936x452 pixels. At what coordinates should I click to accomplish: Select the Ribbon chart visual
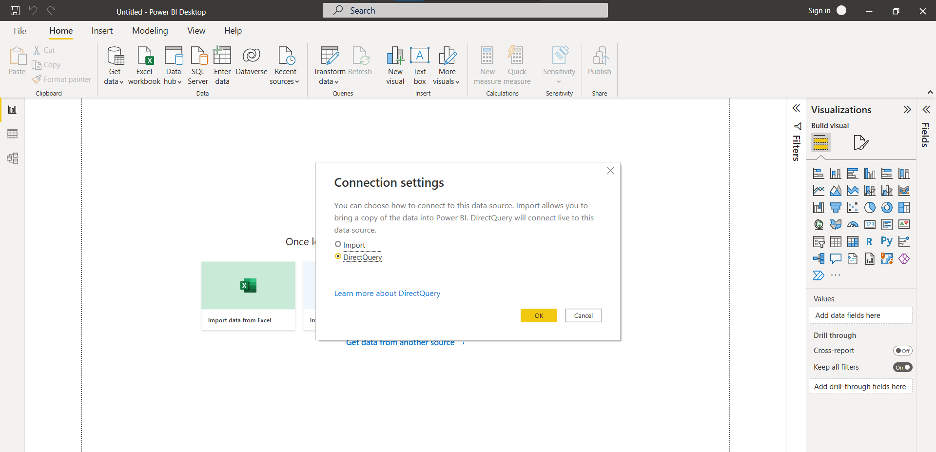(x=904, y=191)
